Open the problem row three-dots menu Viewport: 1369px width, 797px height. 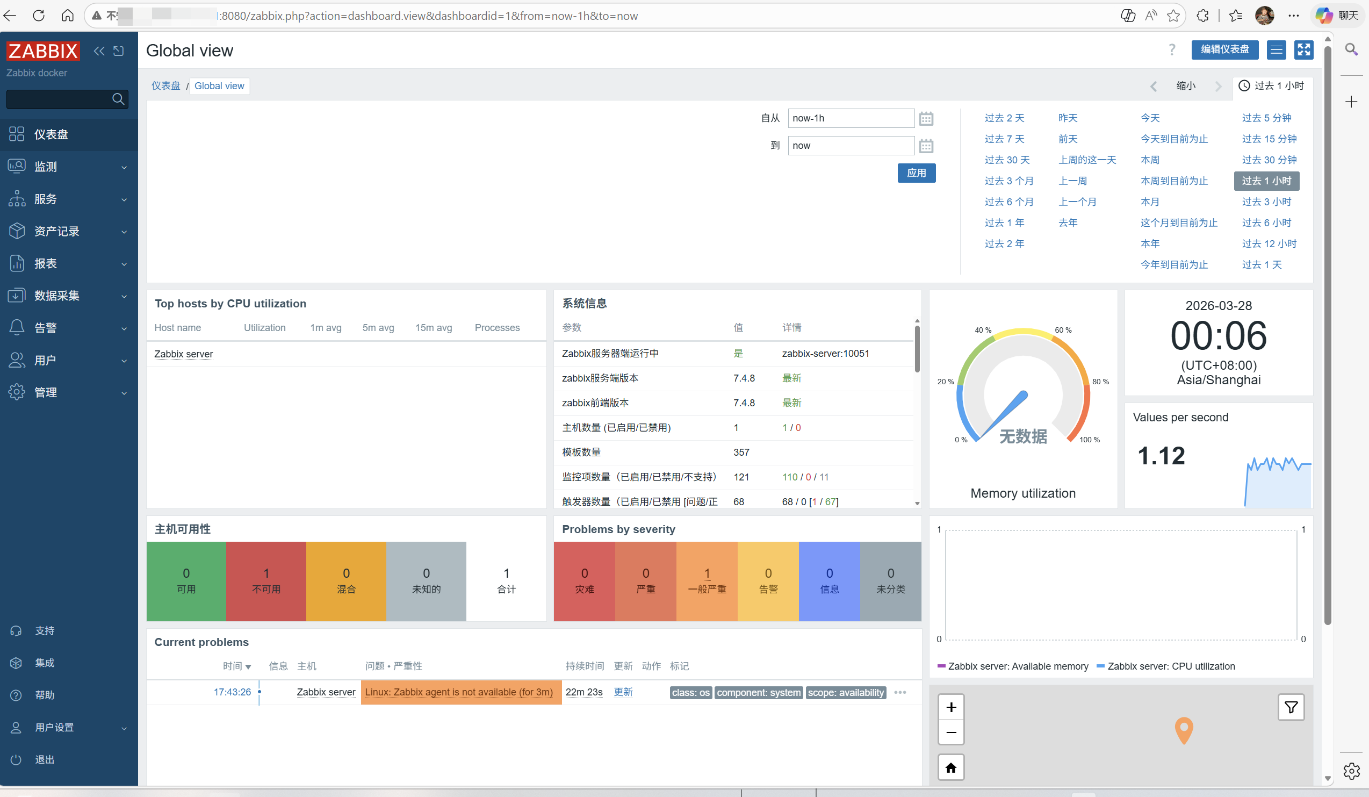coord(899,692)
